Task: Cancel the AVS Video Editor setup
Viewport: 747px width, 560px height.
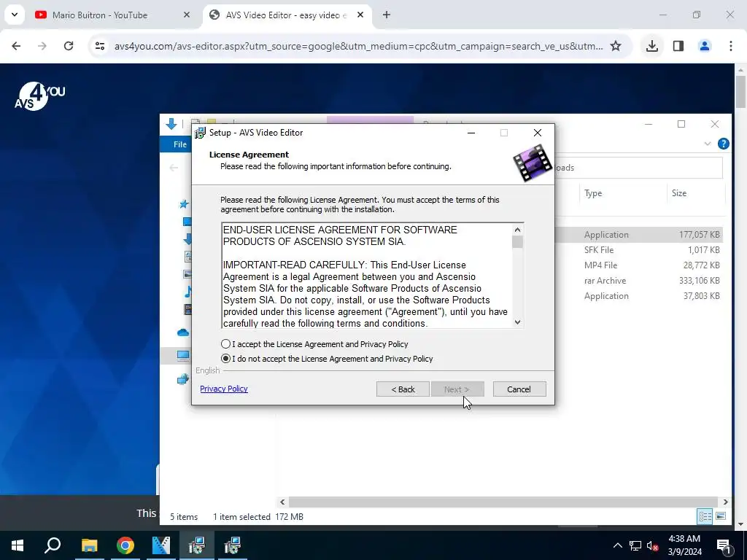Action: click(519, 389)
